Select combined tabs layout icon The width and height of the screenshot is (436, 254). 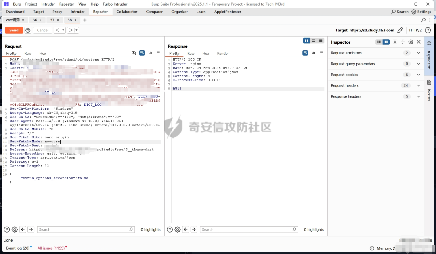point(321,41)
